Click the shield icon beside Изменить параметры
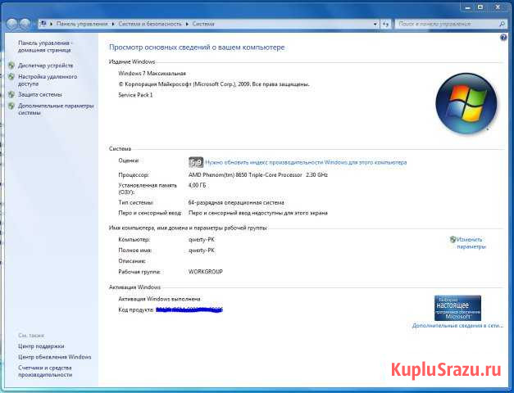 click(x=453, y=239)
